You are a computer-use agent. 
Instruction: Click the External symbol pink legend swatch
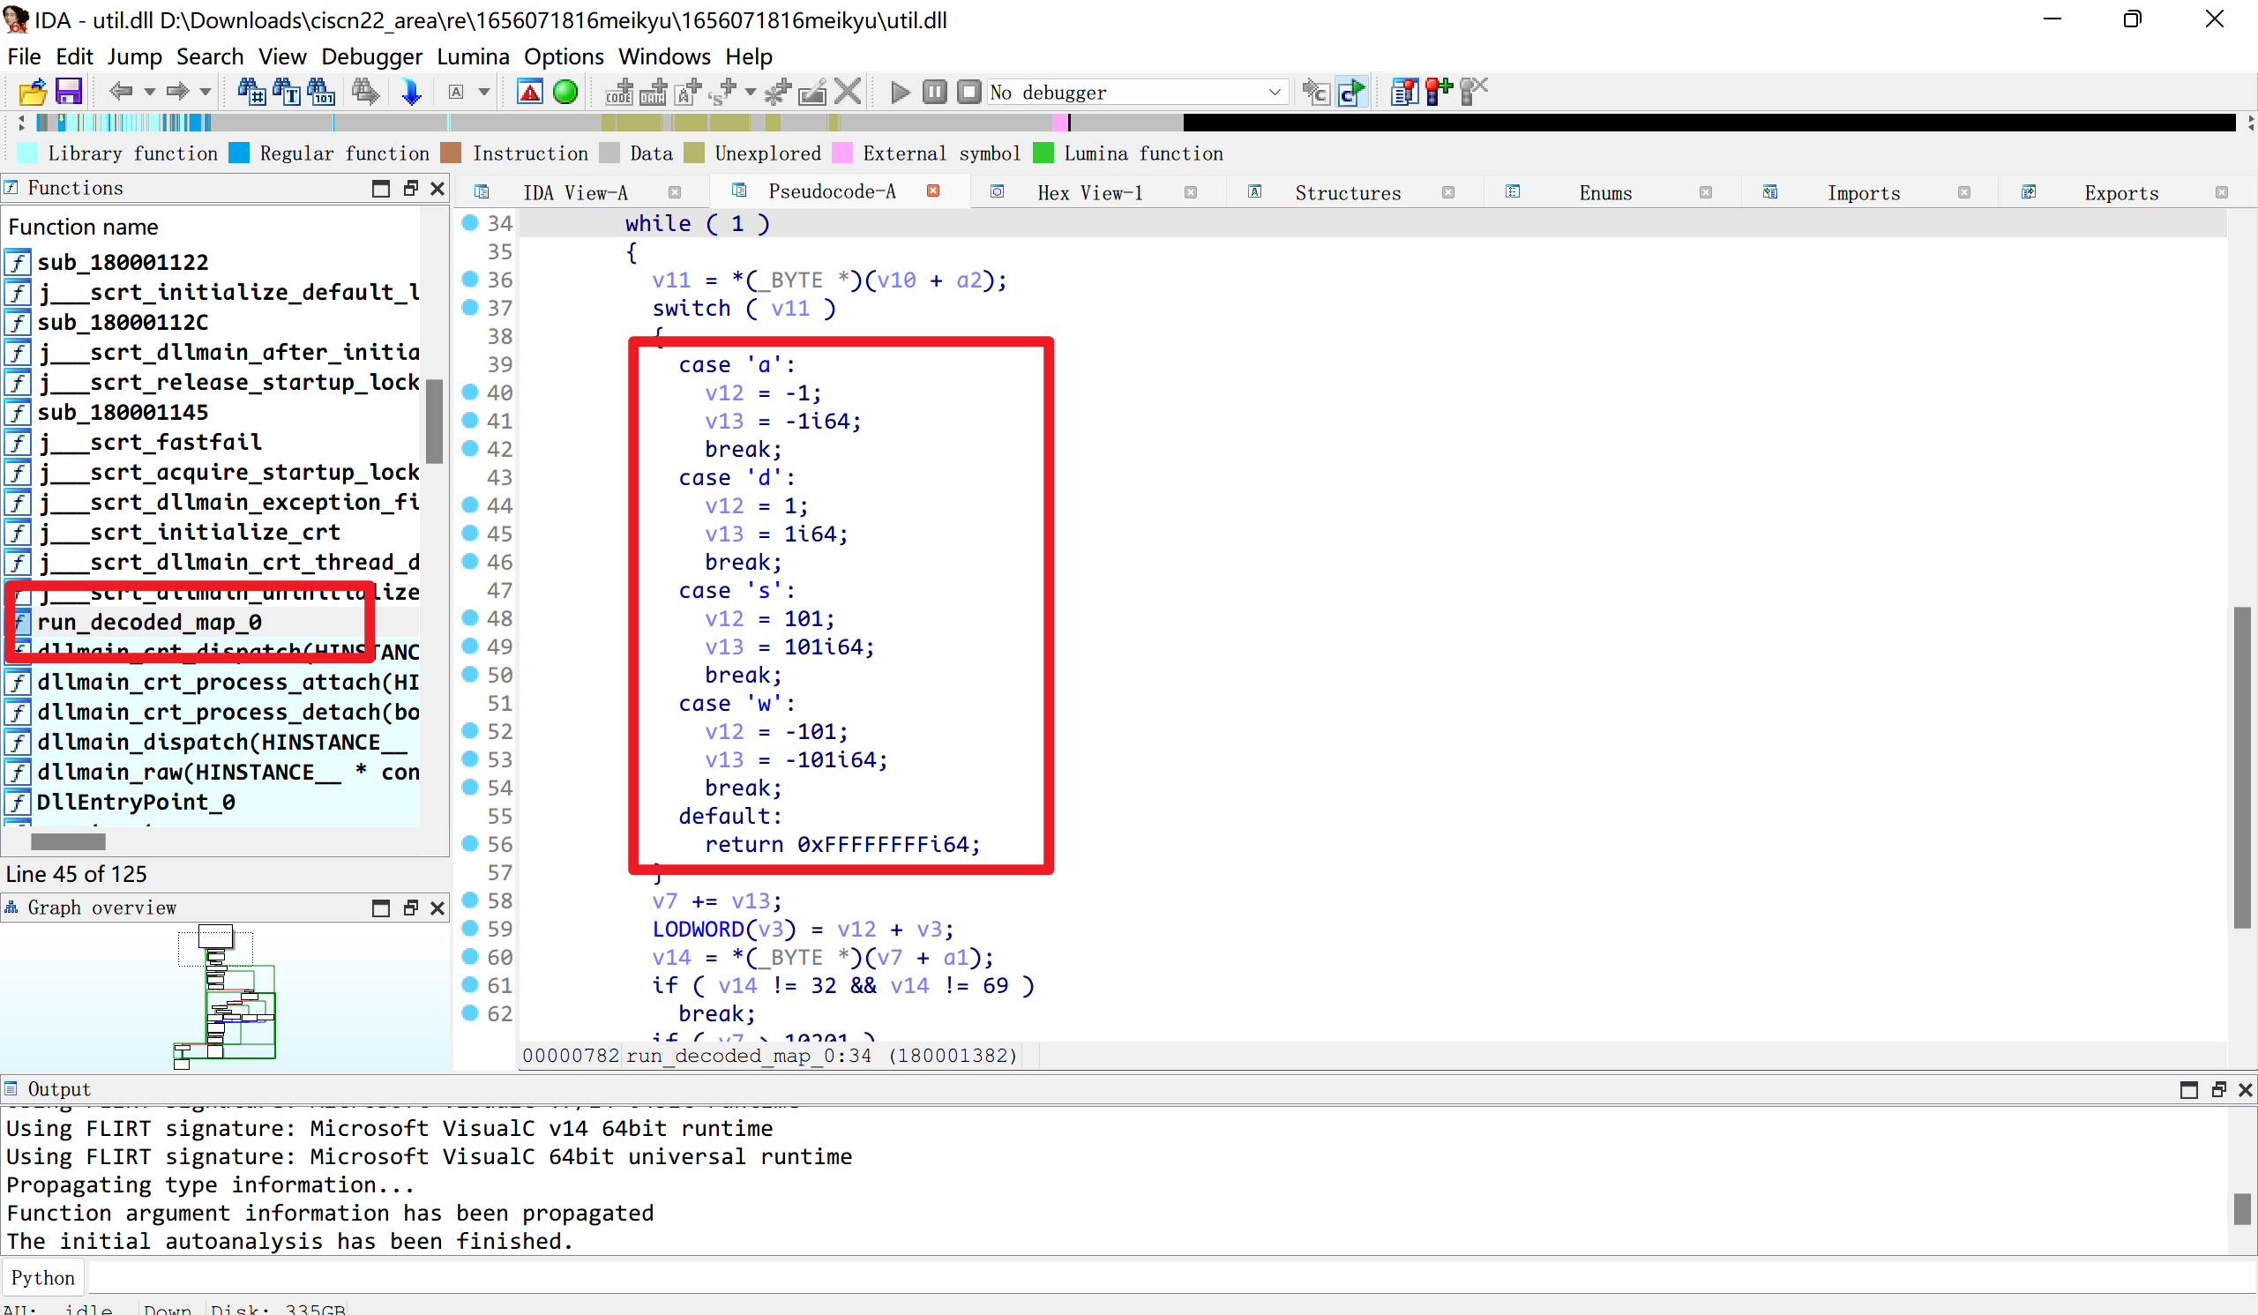click(x=842, y=153)
